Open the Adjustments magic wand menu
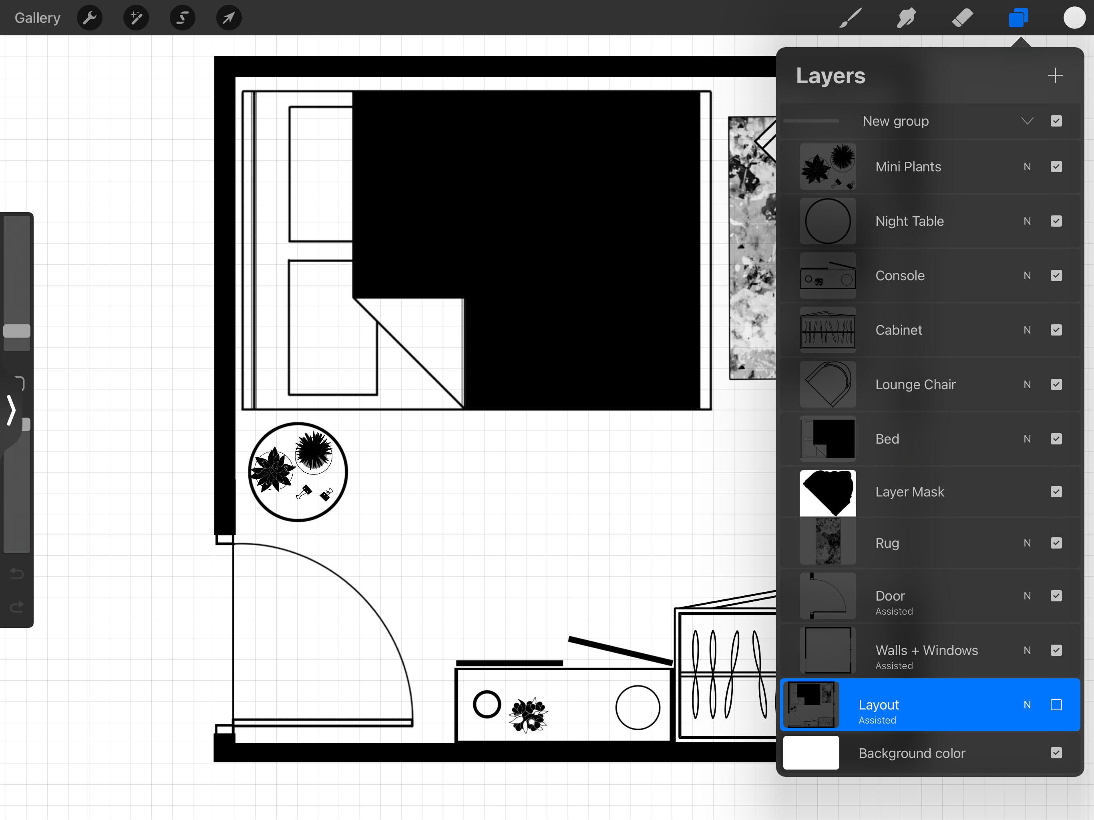This screenshot has width=1094, height=820. [135, 18]
